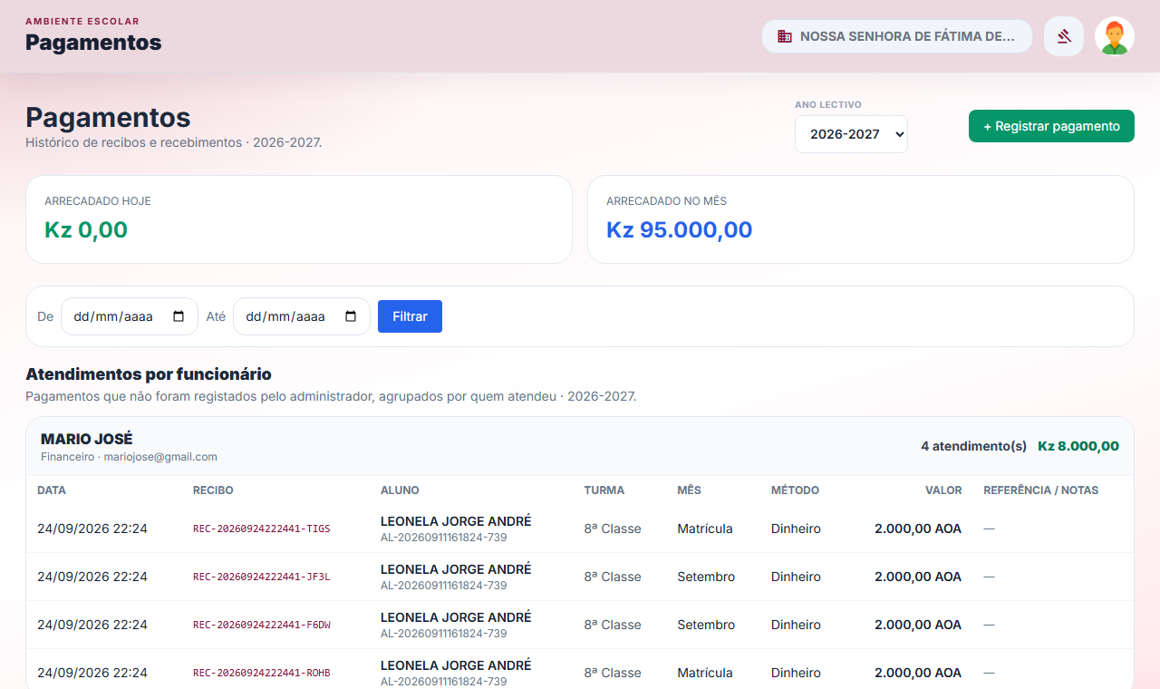Click the Arrecadado no Mês Kz 95.000,00 value

click(x=680, y=229)
